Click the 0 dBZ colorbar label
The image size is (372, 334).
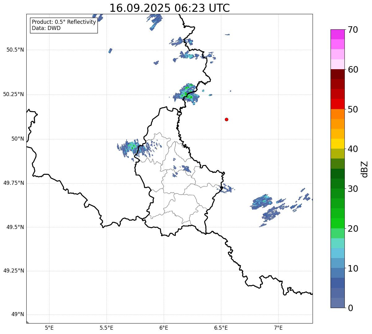[x=350, y=308]
